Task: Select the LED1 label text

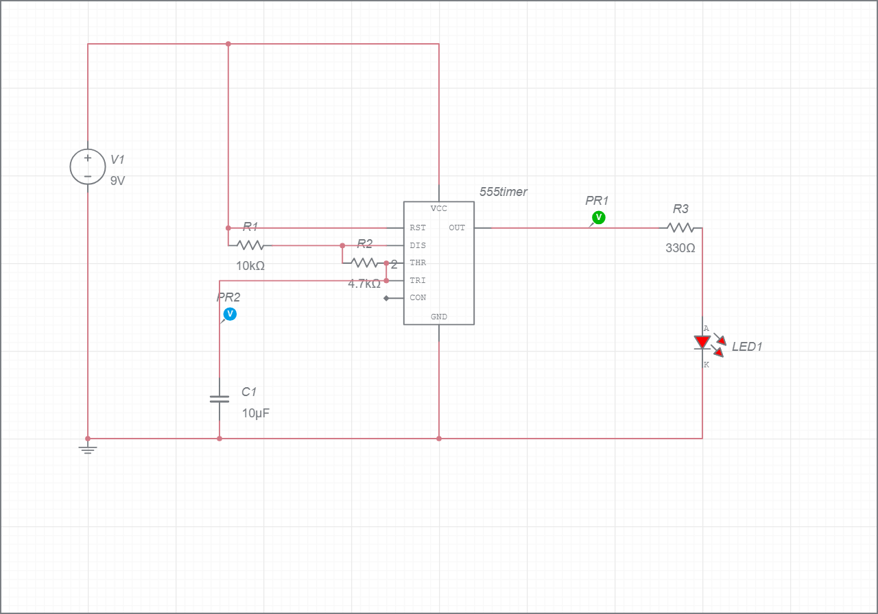Action: click(x=748, y=347)
